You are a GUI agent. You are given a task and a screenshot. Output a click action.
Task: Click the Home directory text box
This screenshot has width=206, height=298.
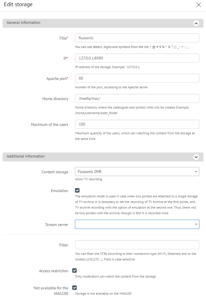pos(137,98)
